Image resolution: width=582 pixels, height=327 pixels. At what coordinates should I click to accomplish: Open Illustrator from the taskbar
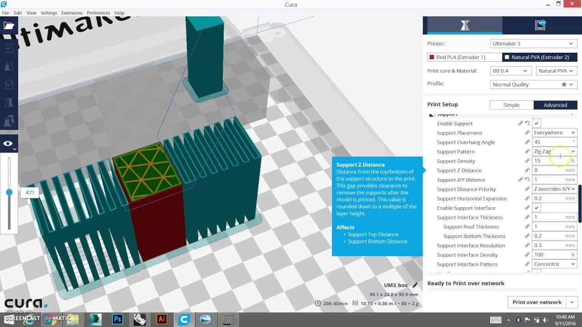(x=161, y=319)
